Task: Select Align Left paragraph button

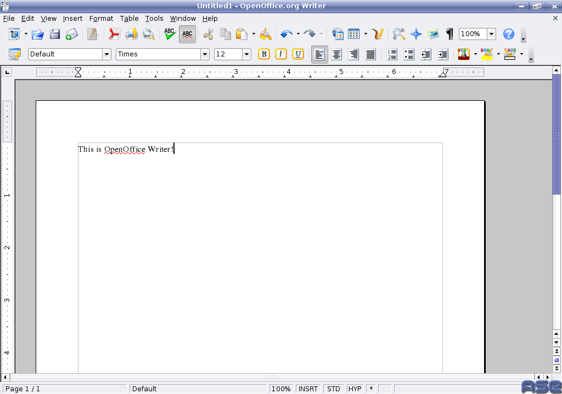Action: click(319, 54)
